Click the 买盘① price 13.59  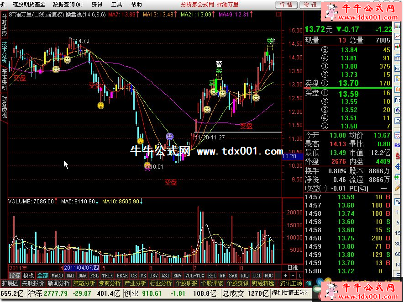point(348,94)
